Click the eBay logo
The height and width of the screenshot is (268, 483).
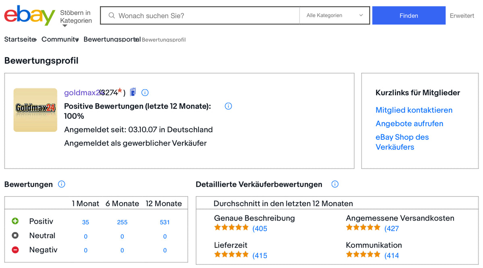pyautogui.click(x=29, y=16)
